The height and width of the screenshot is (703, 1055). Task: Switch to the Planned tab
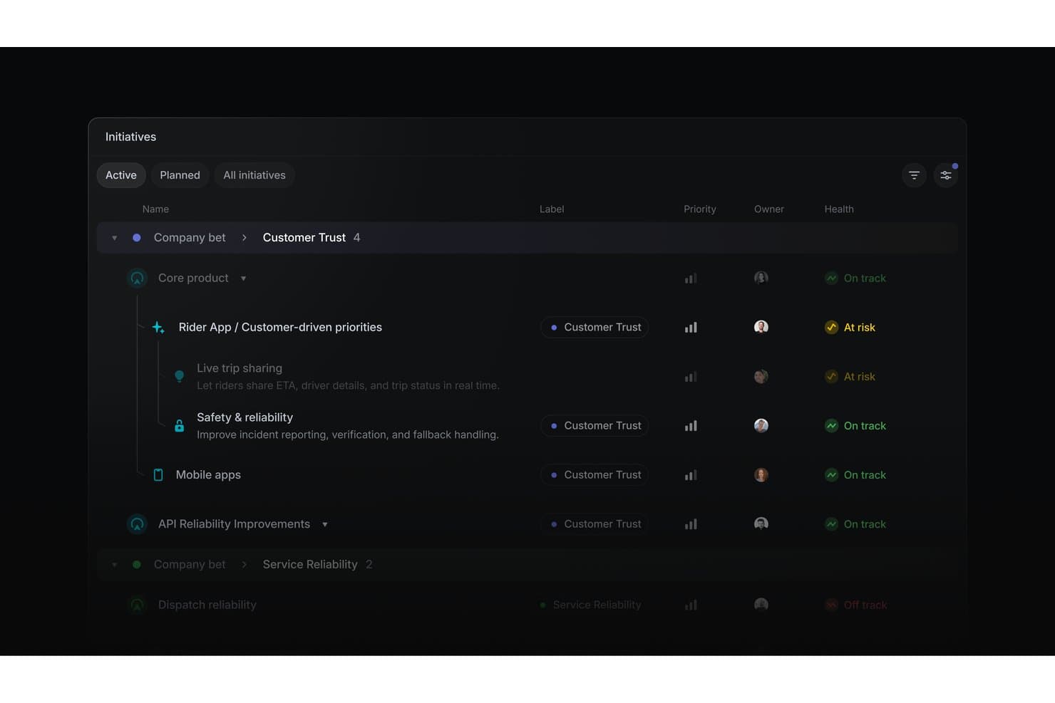(x=180, y=175)
